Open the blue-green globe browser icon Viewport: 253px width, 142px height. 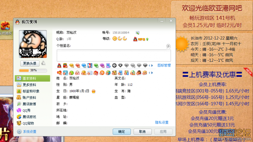coord(108,73)
